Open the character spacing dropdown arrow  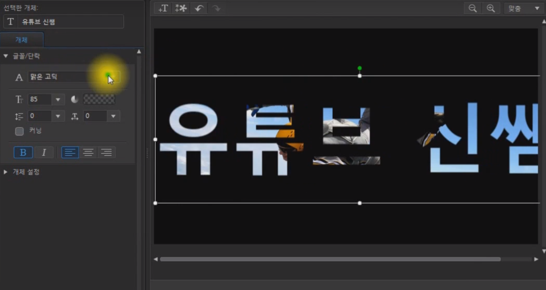pyautogui.click(x=113, y=116)
